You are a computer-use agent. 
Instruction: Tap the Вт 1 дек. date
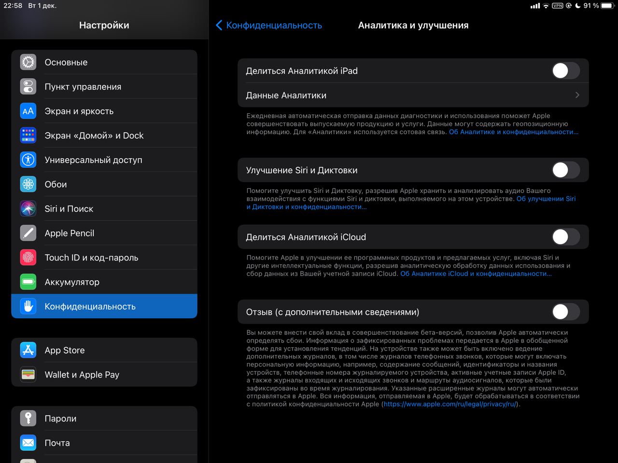tap(42, 6)
